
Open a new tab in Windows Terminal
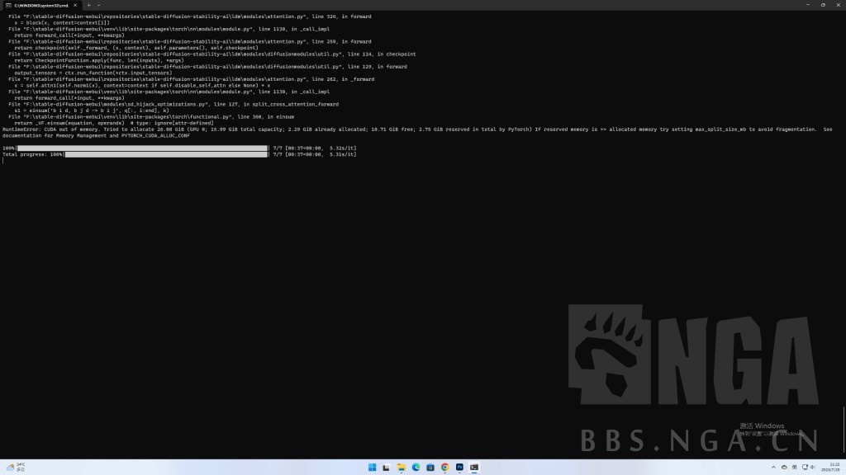coord(88,5)
